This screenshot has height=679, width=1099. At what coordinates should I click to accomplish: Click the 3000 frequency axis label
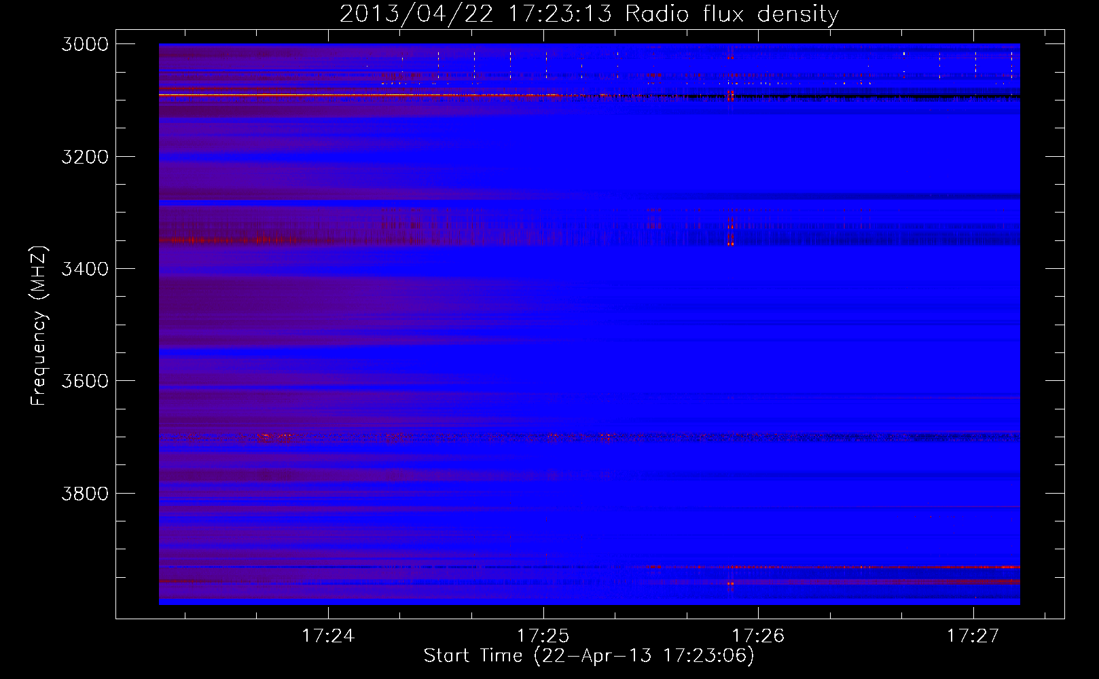pos(85,44)
